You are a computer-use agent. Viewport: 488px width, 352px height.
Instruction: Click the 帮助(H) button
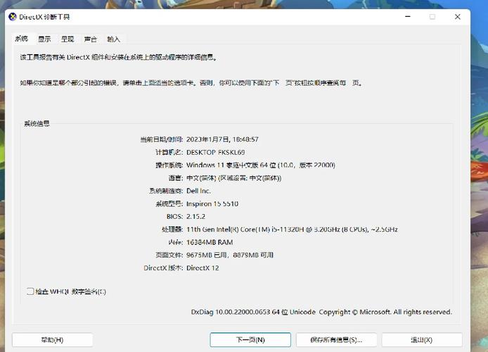pos(52,340)
